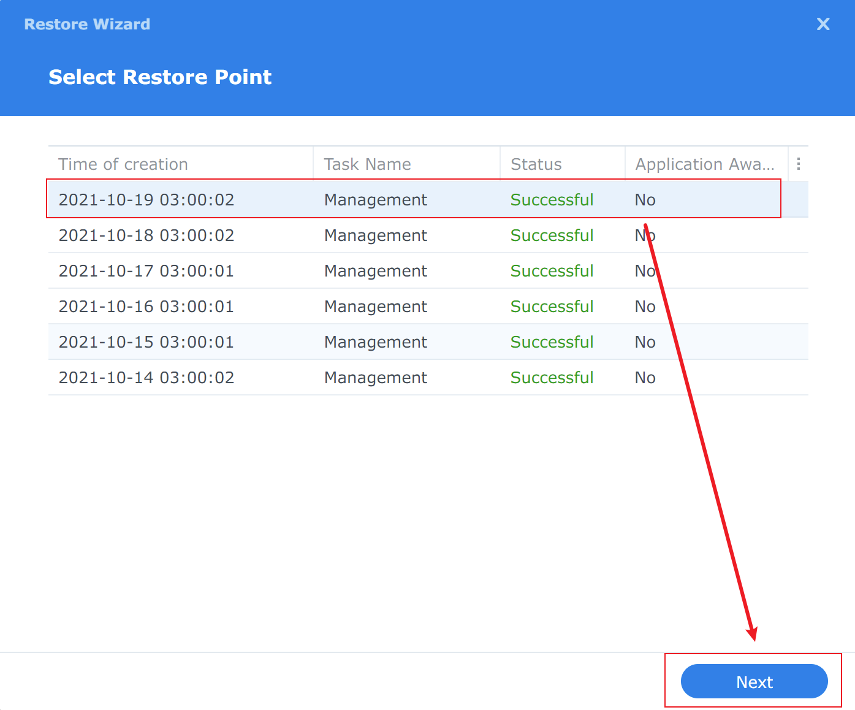
Task: Close the Restore Wizard dialog
Action: point(823,24)
